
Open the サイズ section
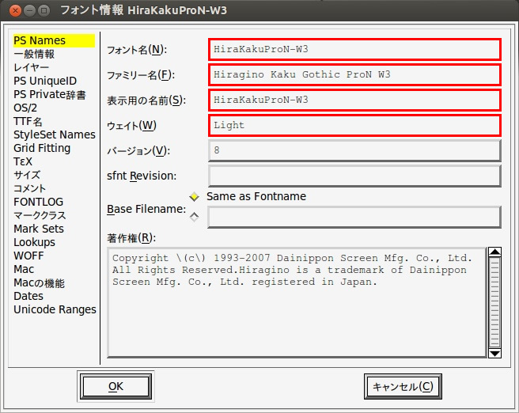pyautogui.click(x=27, y=175)
